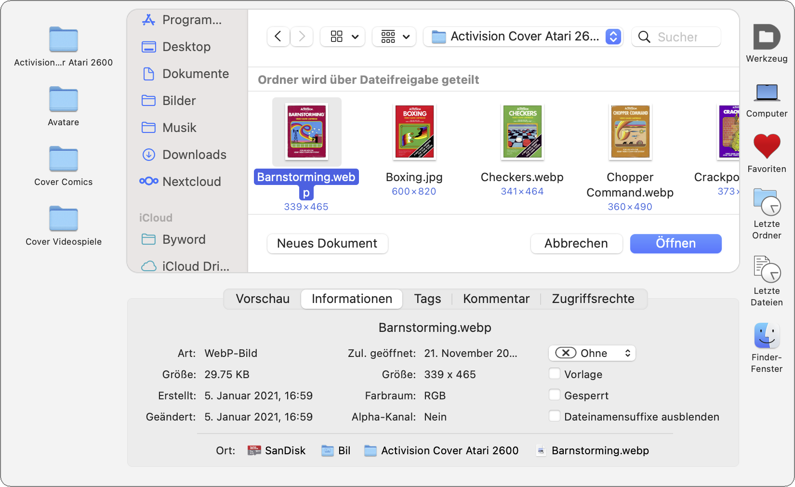
Task: Click the Werkzeug icon in right panel
Action: pyautogui.click(x=767, y=37)
